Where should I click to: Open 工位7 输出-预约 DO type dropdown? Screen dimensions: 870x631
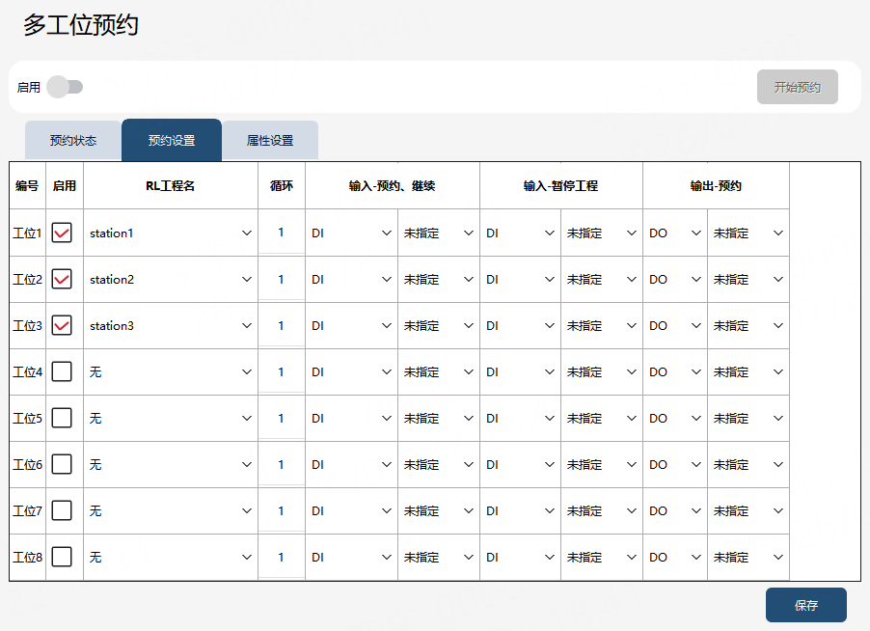[675, 510]
